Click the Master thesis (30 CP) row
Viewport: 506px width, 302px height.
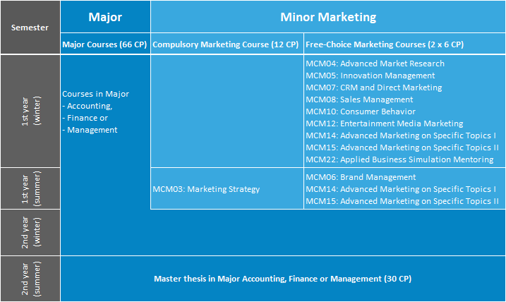283,279
